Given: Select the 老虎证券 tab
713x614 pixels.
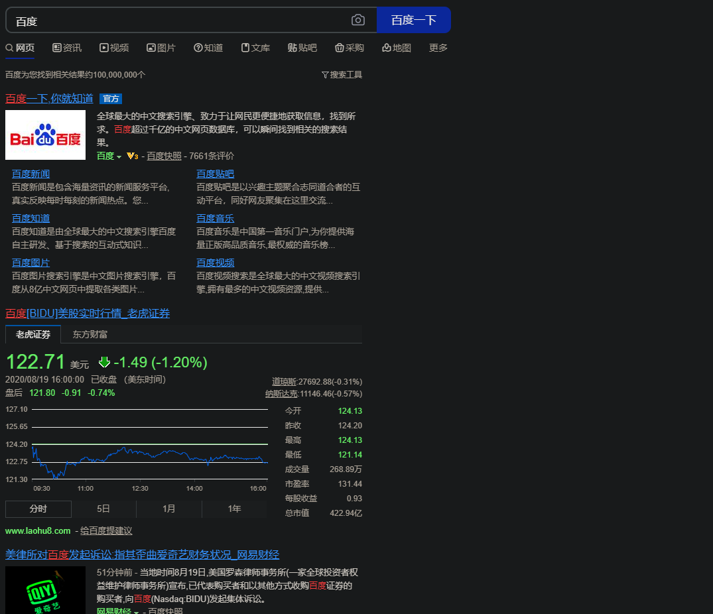Looking at the screenshot, I should pyautogui.click(x=33, y=334).
